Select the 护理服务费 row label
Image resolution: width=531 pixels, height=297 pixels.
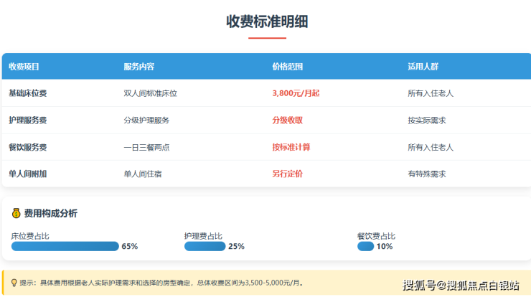click(x=28, y=120)
